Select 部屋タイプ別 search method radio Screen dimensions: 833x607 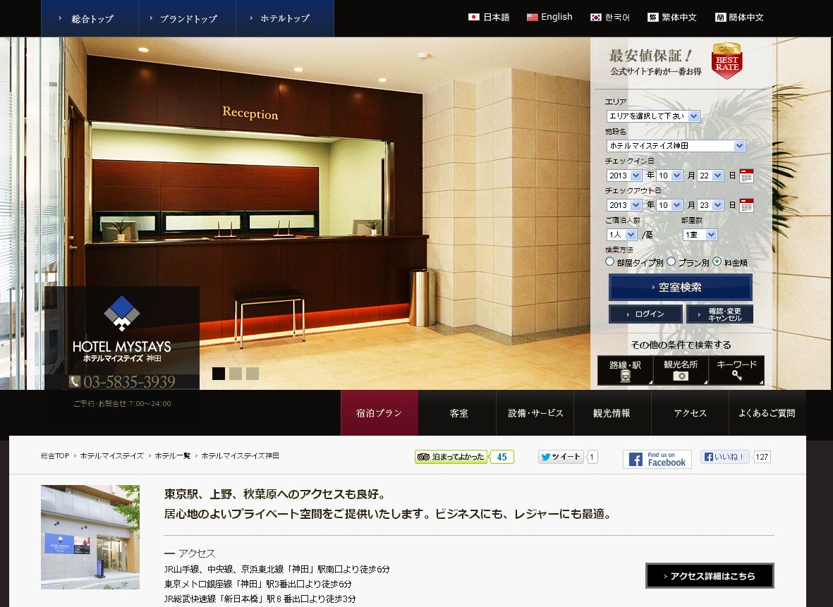(x=610, y=262)
